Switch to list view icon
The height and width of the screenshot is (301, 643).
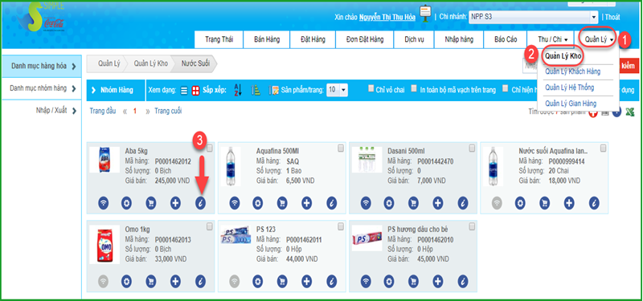click(184, 90)
